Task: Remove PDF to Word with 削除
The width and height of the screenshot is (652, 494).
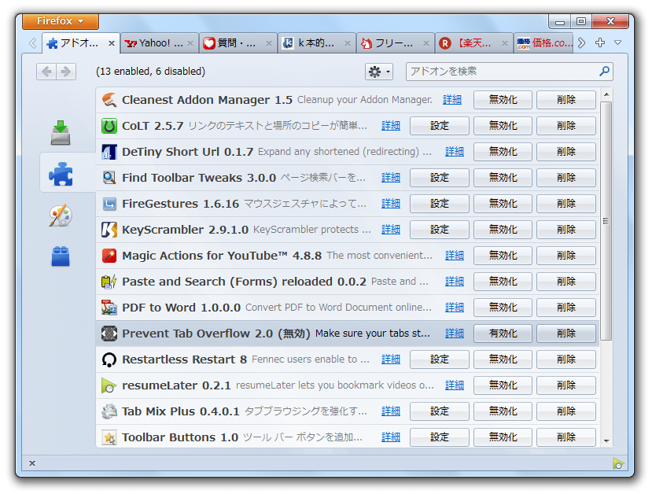Action: point(566,308)
